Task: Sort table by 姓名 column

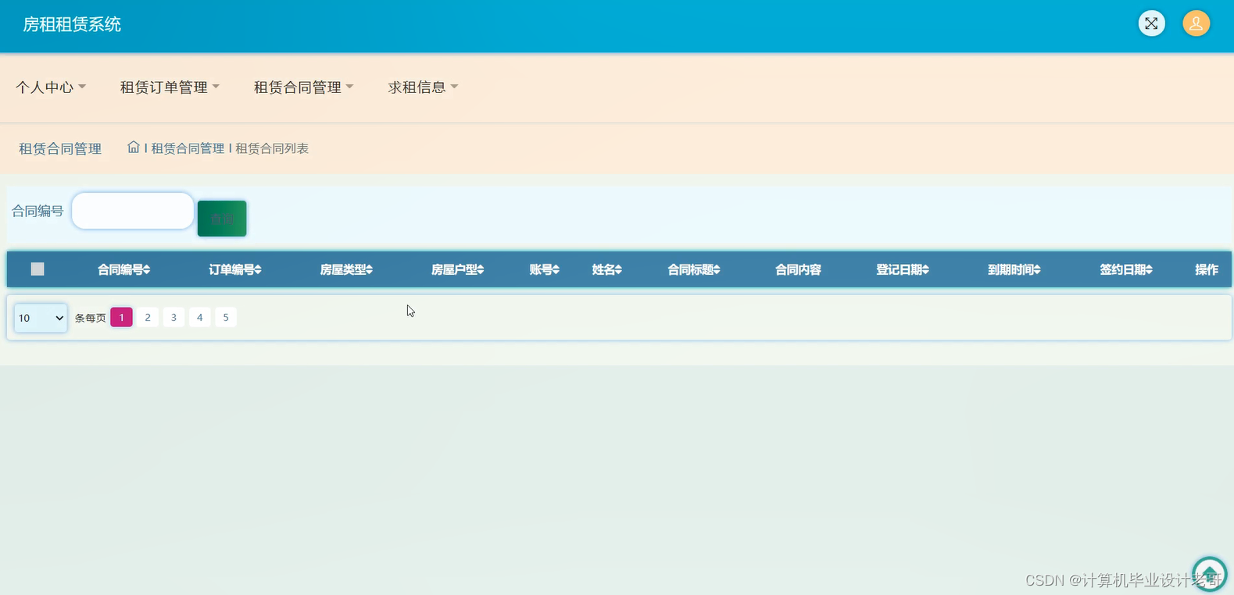Action: click(x=606, y=269)
